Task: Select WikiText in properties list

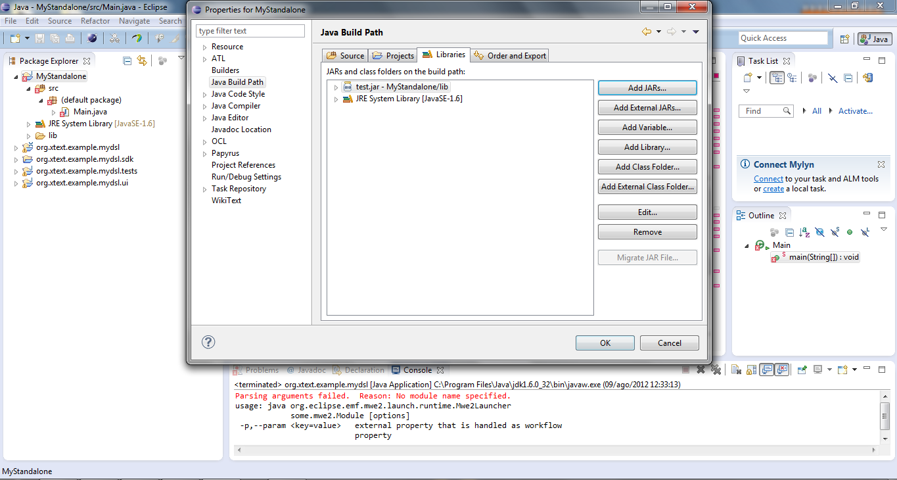Action: [x=226, y=201]
